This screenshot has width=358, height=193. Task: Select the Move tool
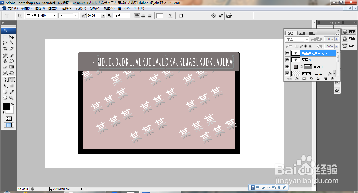(x=12, y=37)
